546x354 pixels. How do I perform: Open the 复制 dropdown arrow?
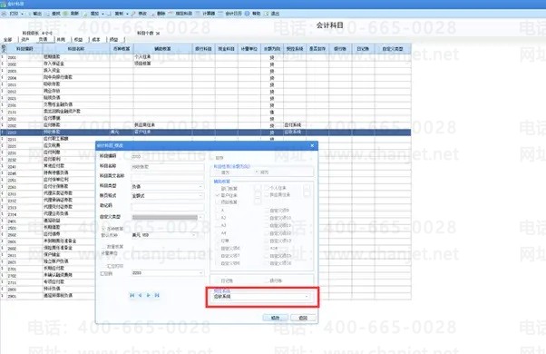click(127, 14)
